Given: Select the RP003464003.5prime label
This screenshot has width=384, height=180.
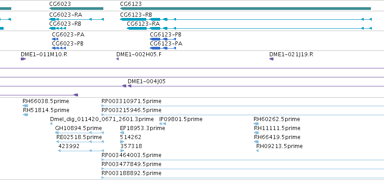Looking at the screenshot, I should coord(131,155).
